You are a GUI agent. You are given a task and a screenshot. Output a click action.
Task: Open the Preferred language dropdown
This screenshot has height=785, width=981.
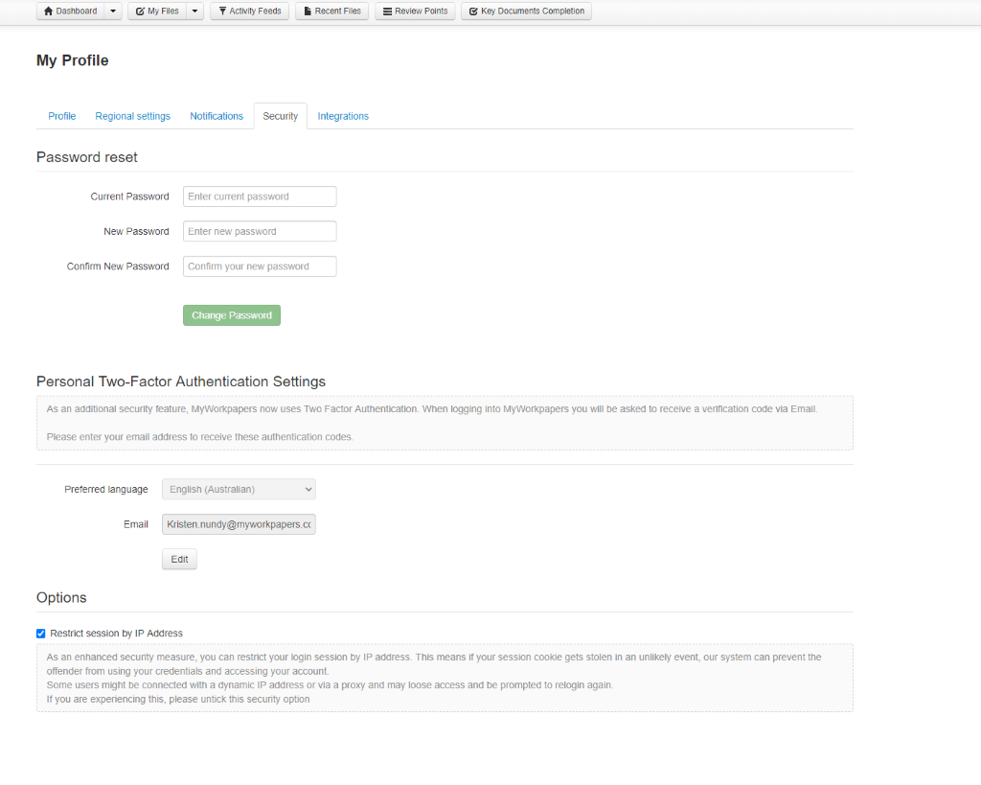239,489
